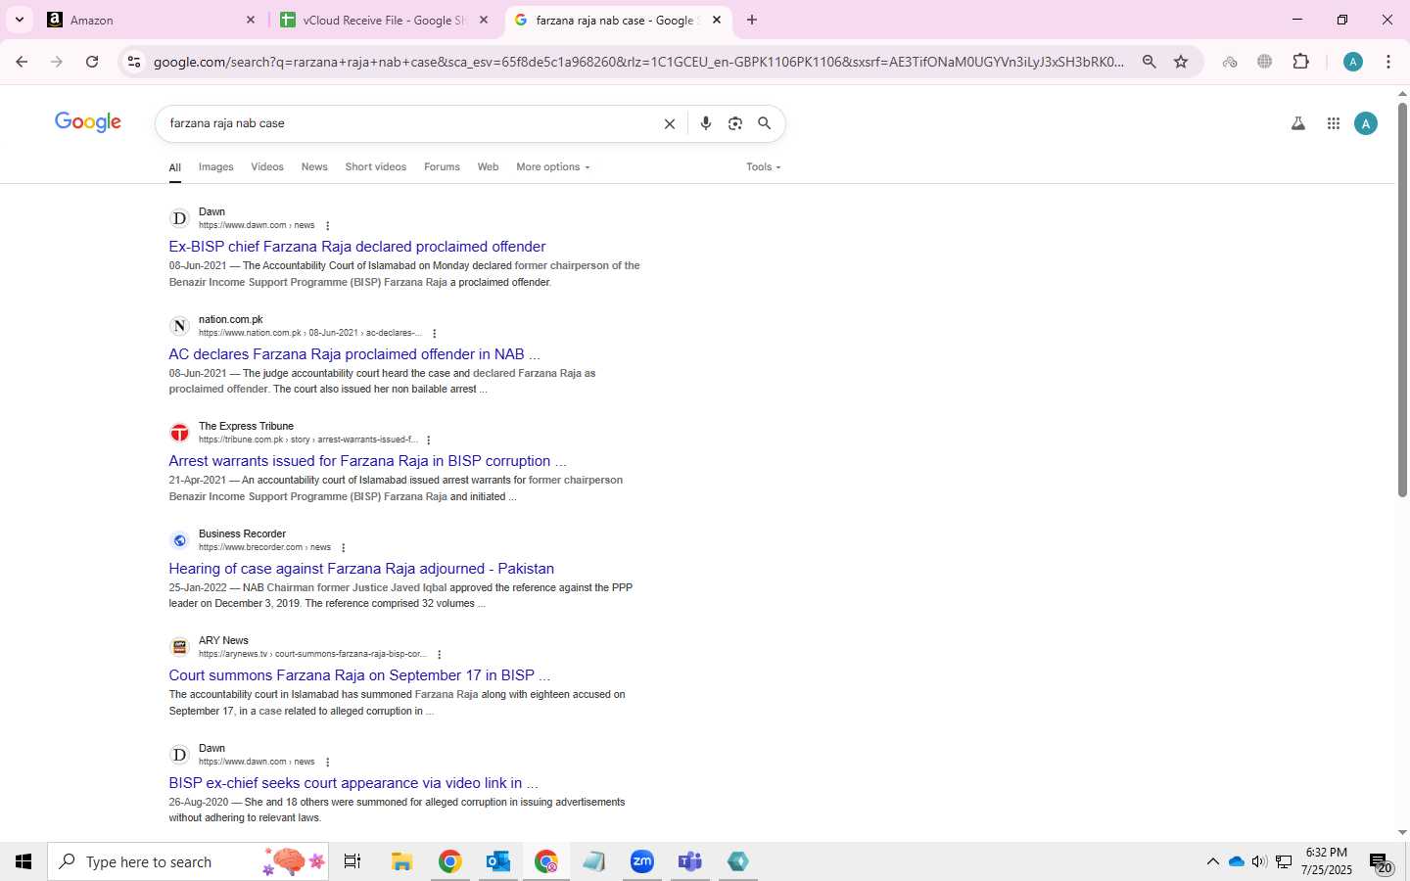The height and width of the screenshot is (881, 1410).
Task: Open 'AC declares Farzana Raja proclaimed offender in NAB'
Action: tap(354, 354)
